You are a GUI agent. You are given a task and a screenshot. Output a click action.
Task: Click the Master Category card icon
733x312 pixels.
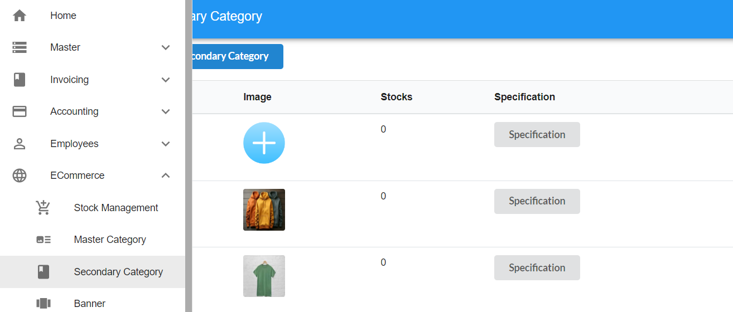pyautogui.click(x=43, y=240)
